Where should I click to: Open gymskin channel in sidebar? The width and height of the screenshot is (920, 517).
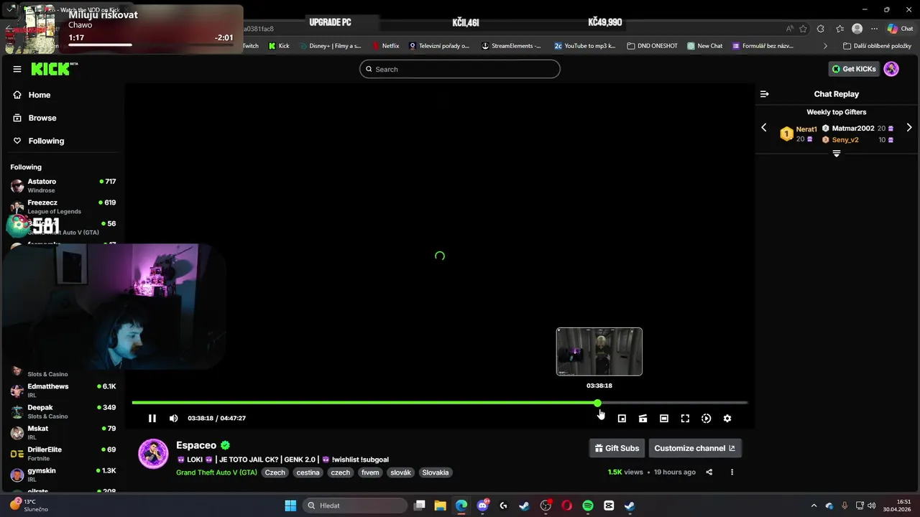pyautogui.click(x=63, y=475)
